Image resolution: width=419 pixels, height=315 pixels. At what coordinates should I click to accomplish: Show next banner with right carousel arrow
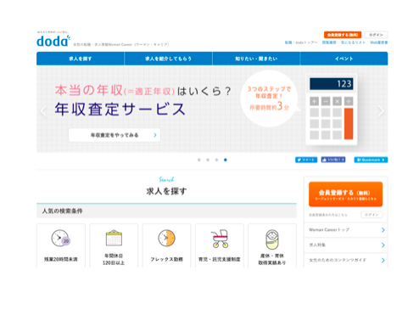click(x=381, y=110)
